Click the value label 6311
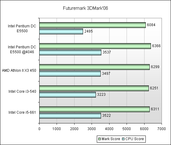This screenshot has height=145, width=171. pos(155,109)
